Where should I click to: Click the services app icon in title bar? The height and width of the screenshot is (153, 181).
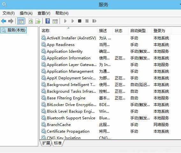(4, 4)
